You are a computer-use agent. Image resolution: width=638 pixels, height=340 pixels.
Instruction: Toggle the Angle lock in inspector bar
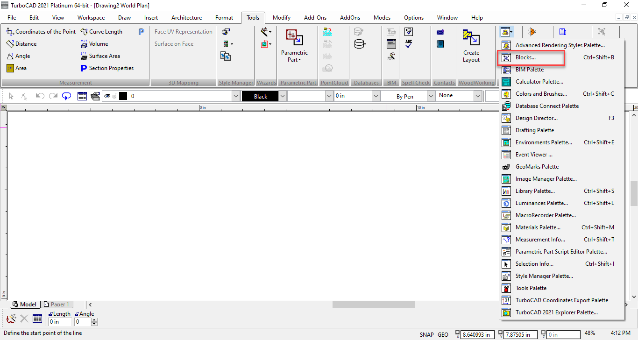point(77,314)
